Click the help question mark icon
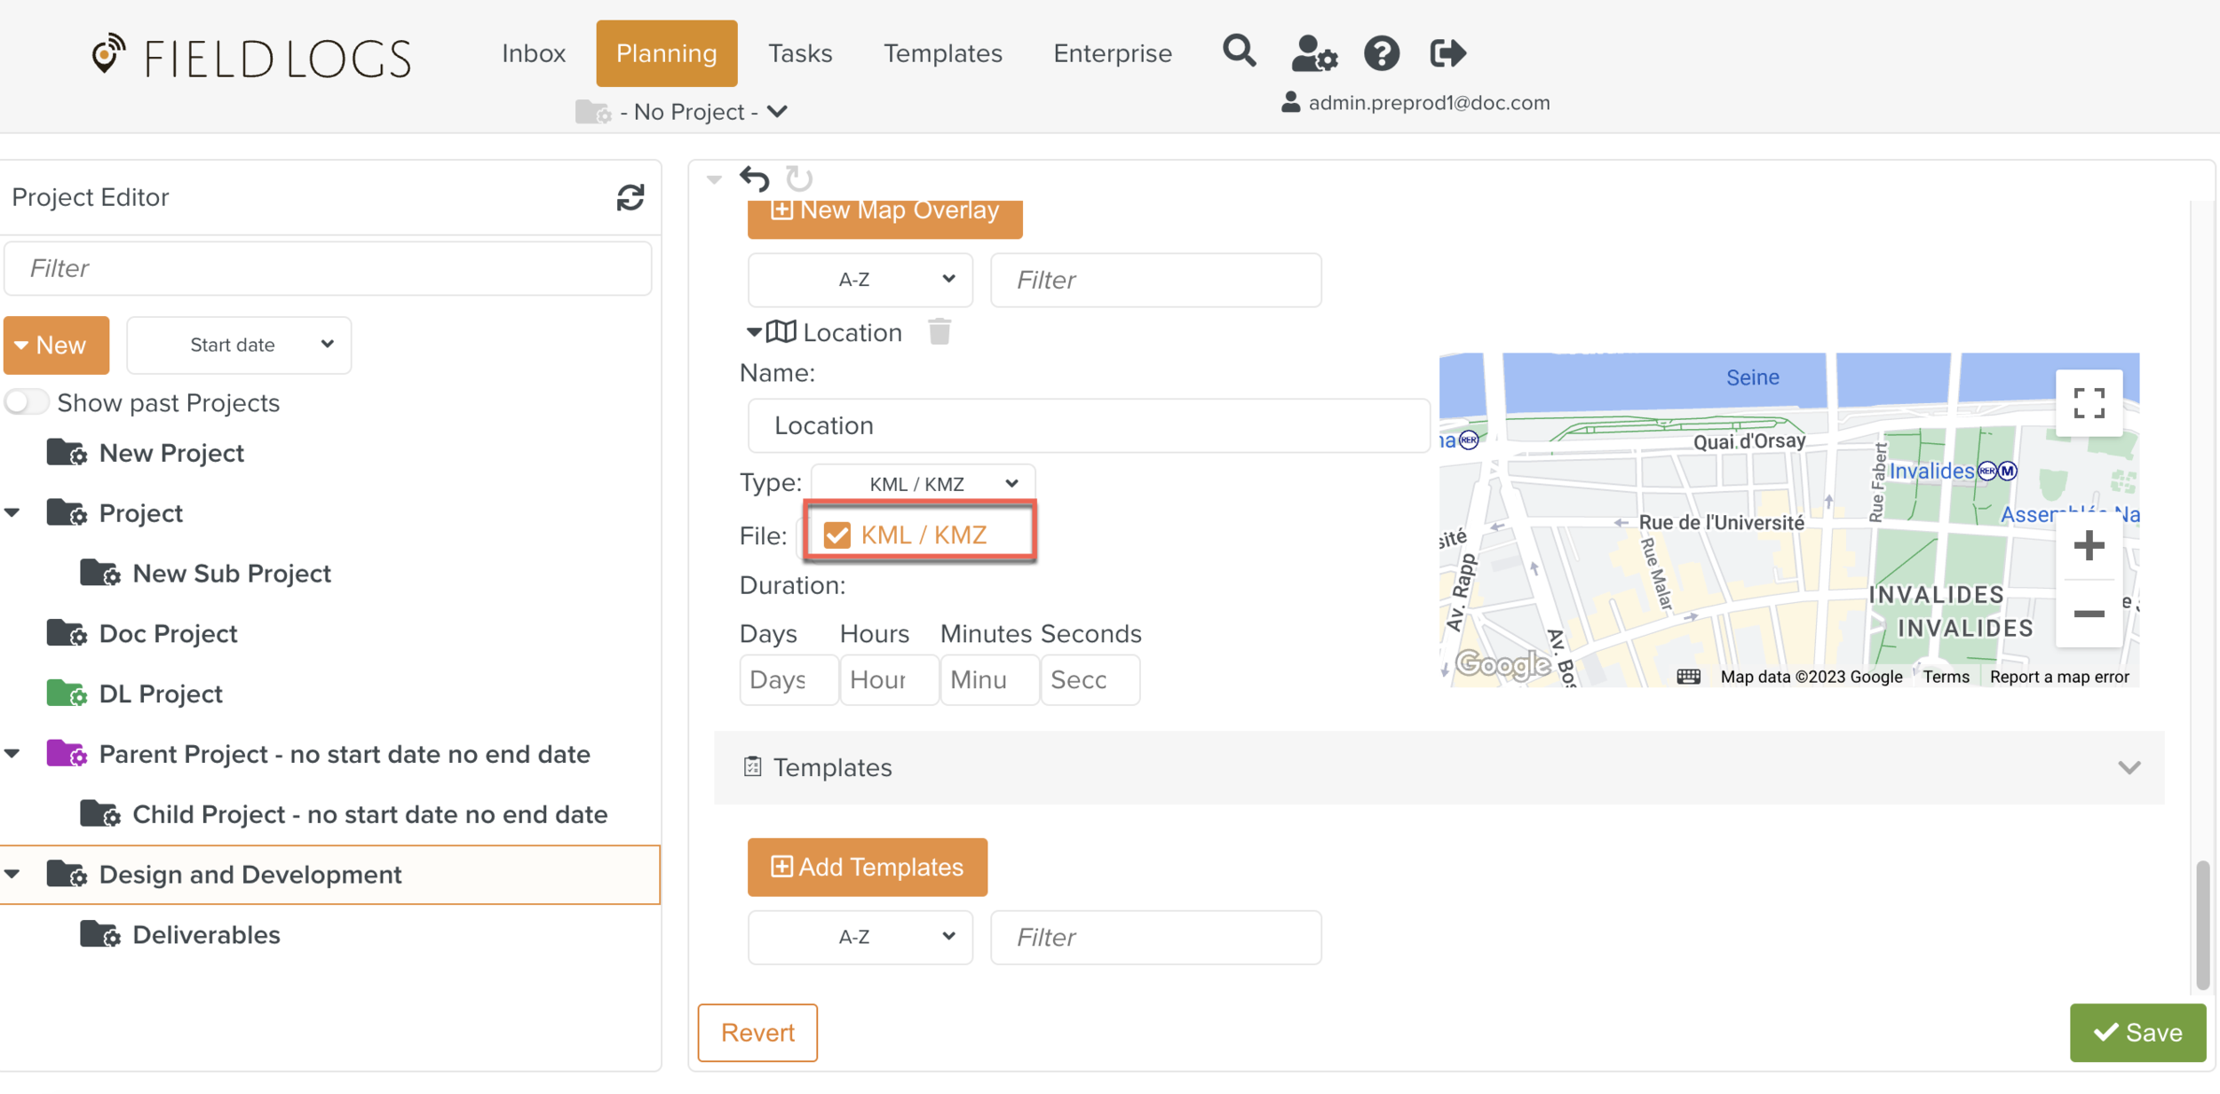This screenshot has width=2220, height=1094. 1381,53
